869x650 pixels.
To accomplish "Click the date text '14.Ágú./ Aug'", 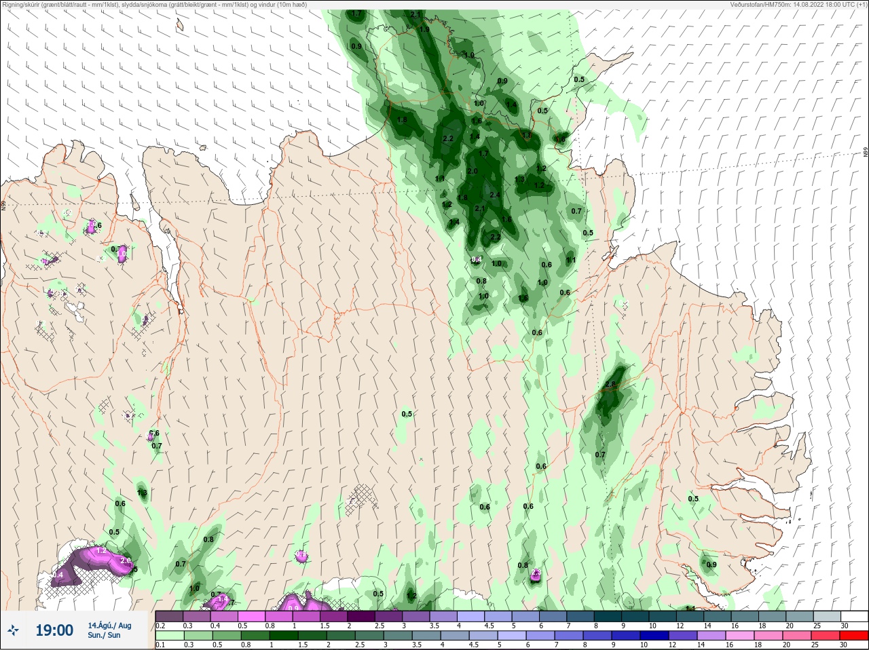I will (x=109, y=626).
